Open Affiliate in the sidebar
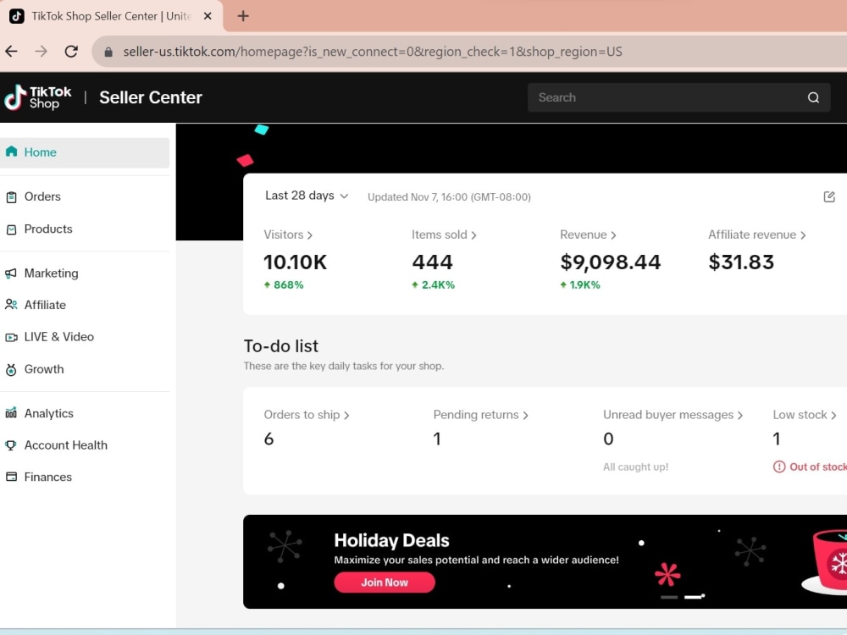The image size is (847, 635). [x=85, y=305]
